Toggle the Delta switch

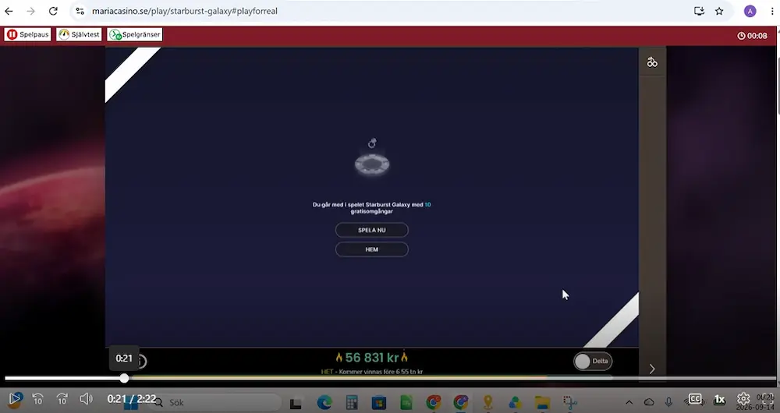(593, 362)
